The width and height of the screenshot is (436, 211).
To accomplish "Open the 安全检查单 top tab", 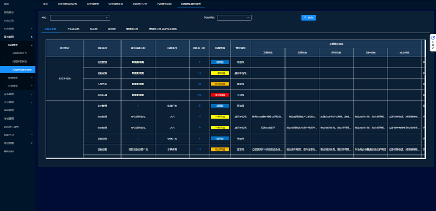I will 93,4.
